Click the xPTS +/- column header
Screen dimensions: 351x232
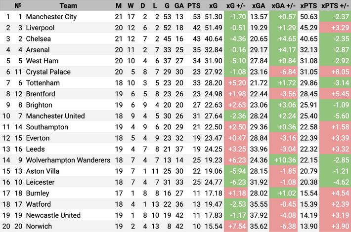point(335,5)
